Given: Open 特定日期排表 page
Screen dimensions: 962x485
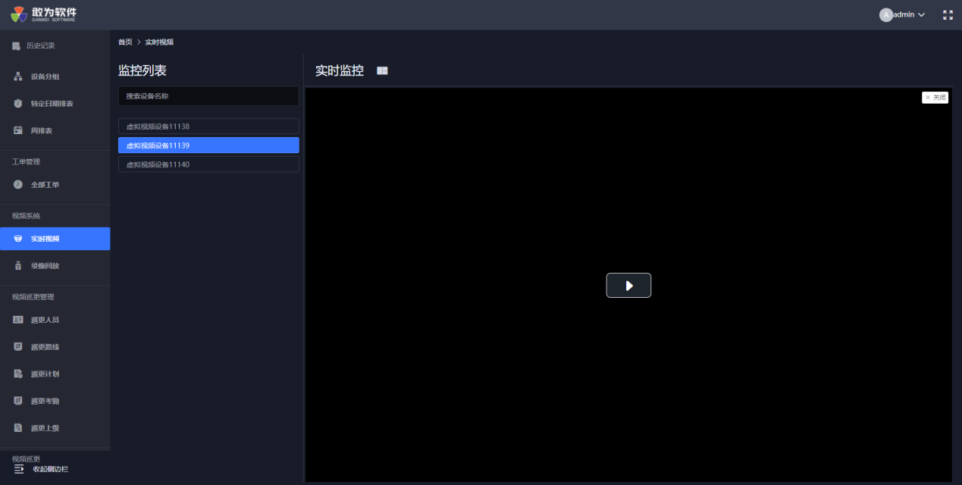Looking at the screenshot, I should point(55,104).
